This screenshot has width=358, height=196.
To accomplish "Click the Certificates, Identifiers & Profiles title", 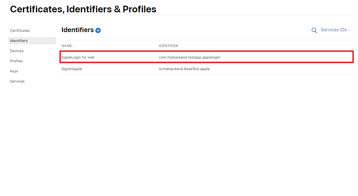I will [83, 9].
